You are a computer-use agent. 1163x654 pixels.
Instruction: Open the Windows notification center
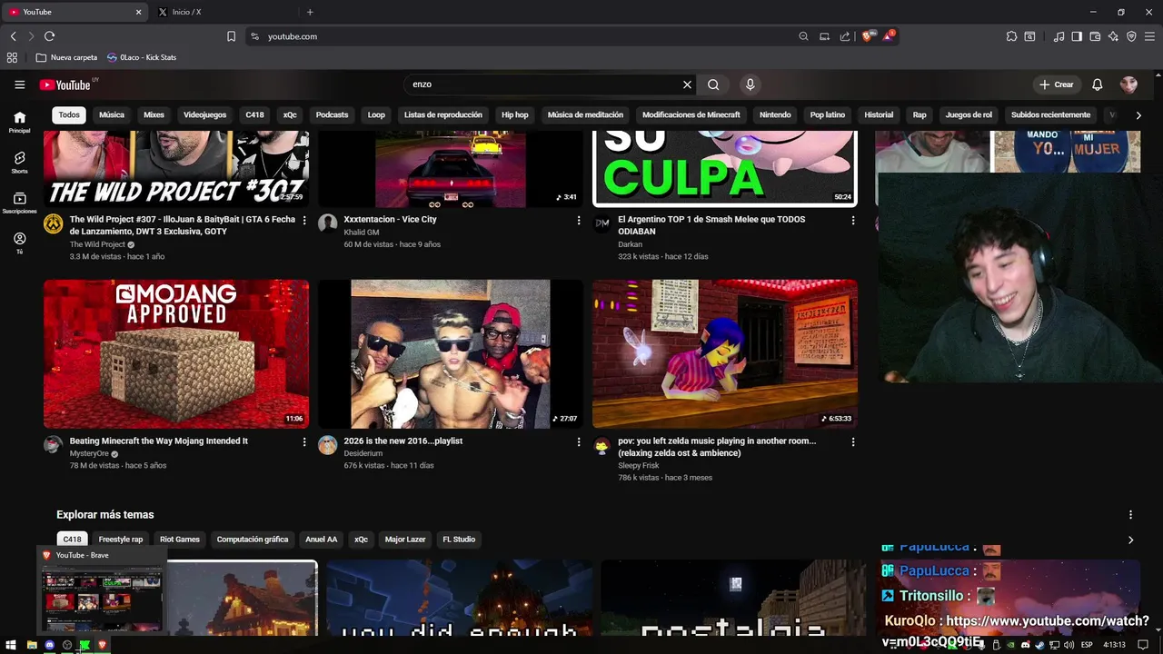pyautogui.click(x=1144, y=645)
